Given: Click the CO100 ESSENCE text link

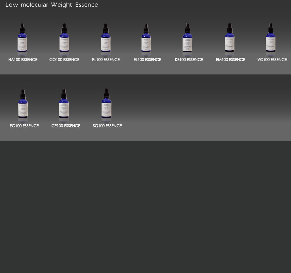Looking at the screenshot, I should [x=64, y=60].
